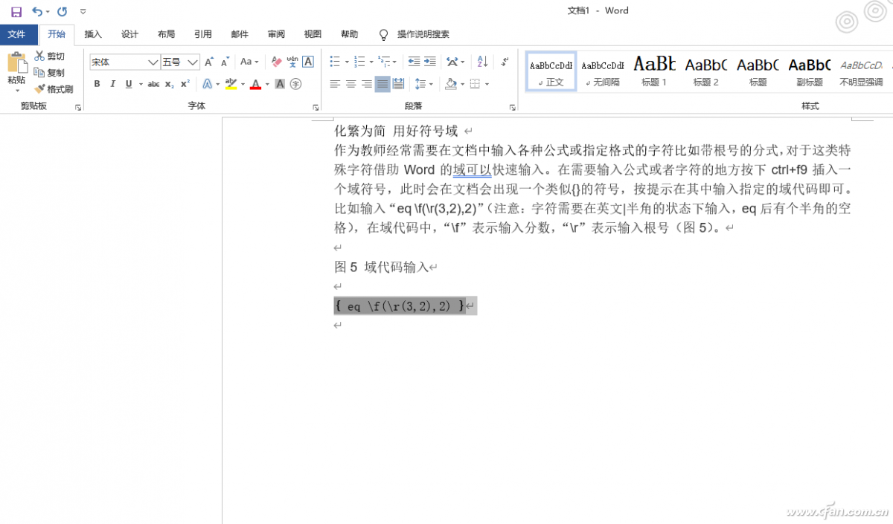Switch to the 插入 (Insert) tab
The height and width of the screenshot is (524, 893).
point(93,34)
